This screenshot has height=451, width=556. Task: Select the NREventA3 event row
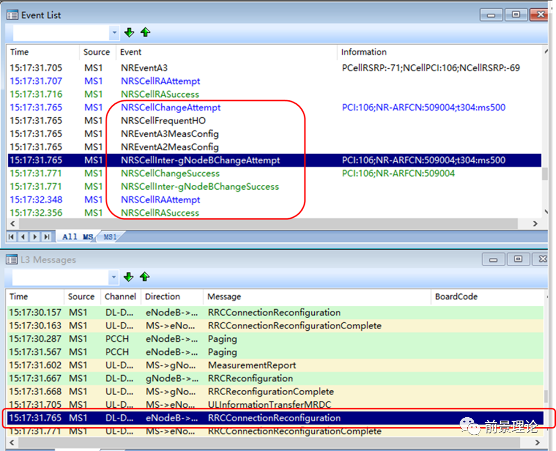click(x=274, y=68)
